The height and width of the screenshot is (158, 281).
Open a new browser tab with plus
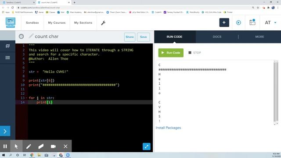click(x=74, y=3)
